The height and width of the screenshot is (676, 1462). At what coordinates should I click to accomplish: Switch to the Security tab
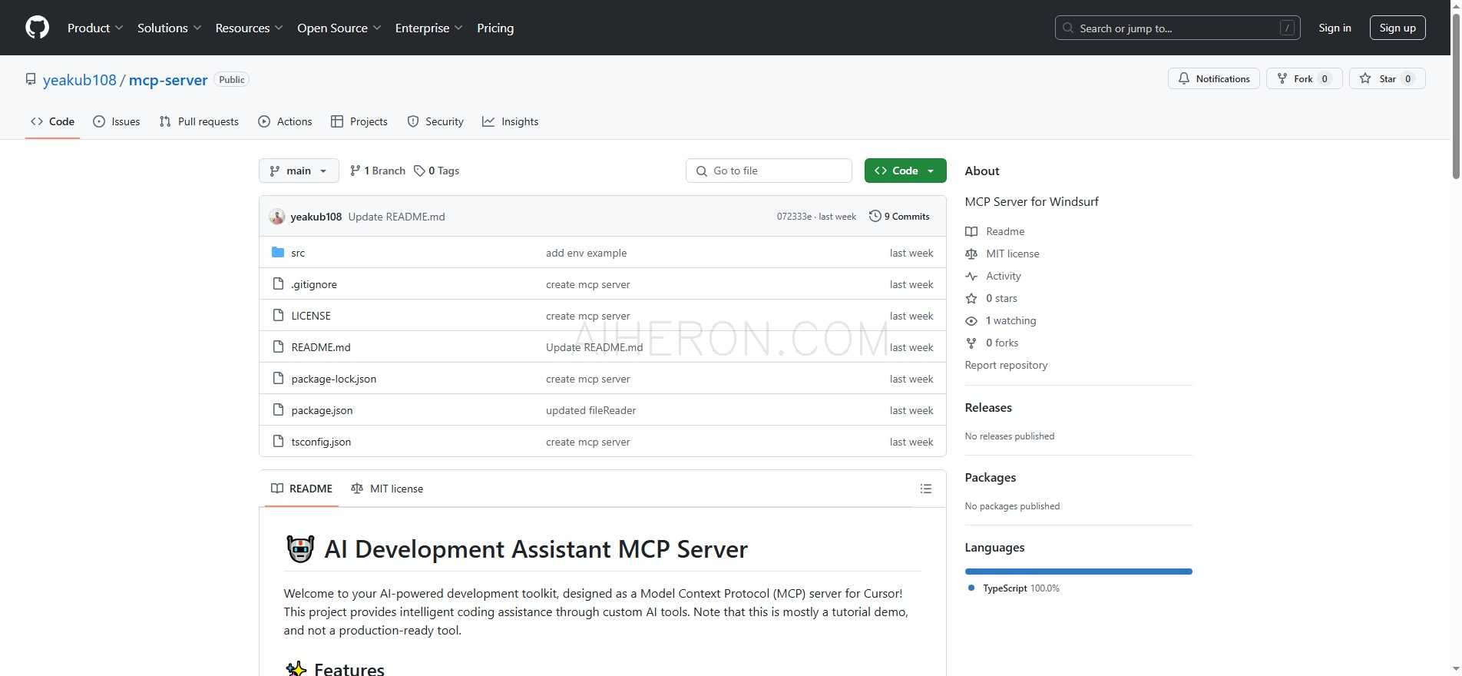435,121
